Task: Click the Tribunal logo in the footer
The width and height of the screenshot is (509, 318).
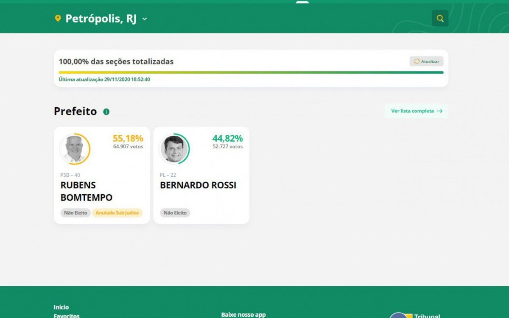Action: tap(399, 316)
